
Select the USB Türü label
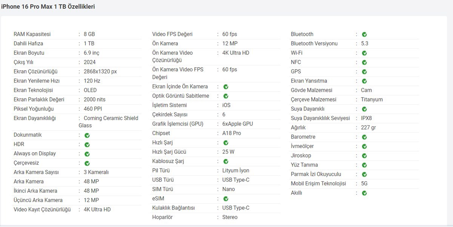tap(163, 180)
